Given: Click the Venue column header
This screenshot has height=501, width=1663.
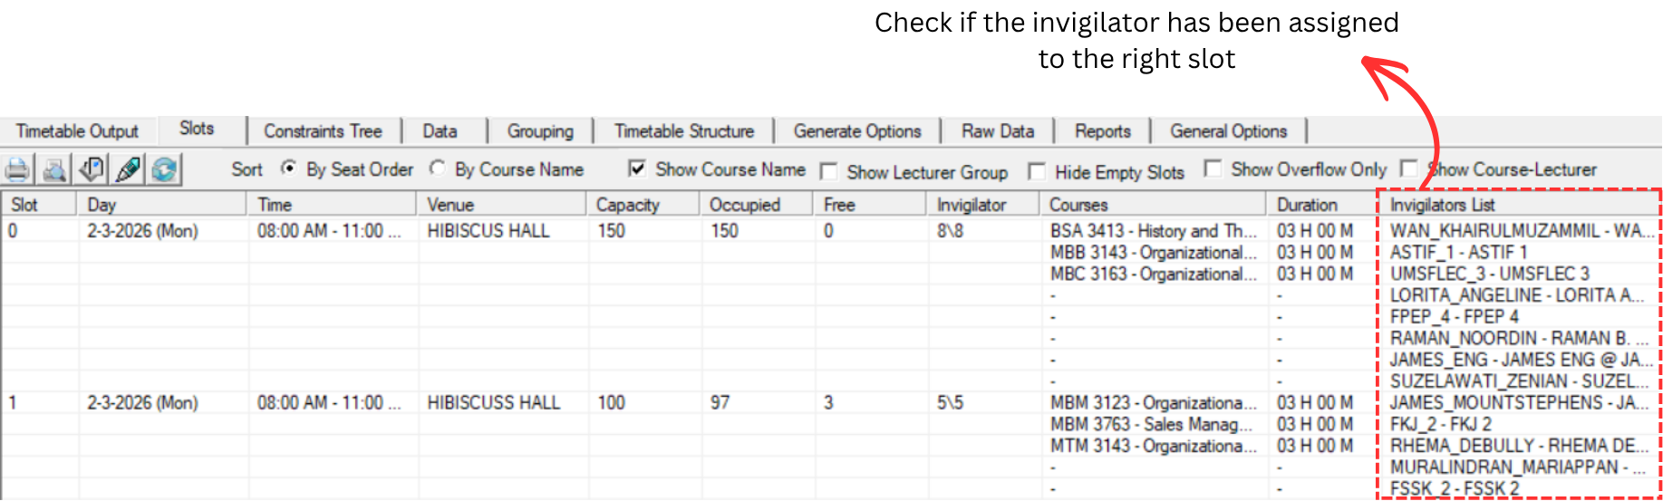Looking at the screenshot, I should pos(503,205).
